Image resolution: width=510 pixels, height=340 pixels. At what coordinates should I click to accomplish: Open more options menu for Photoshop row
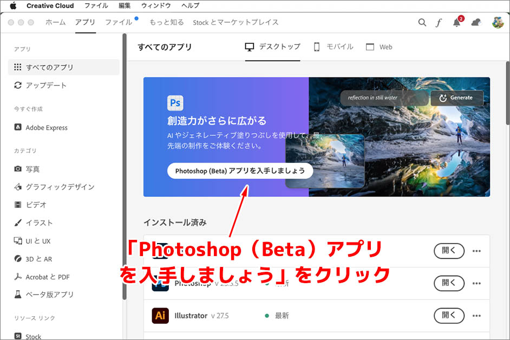coord(476,283)
